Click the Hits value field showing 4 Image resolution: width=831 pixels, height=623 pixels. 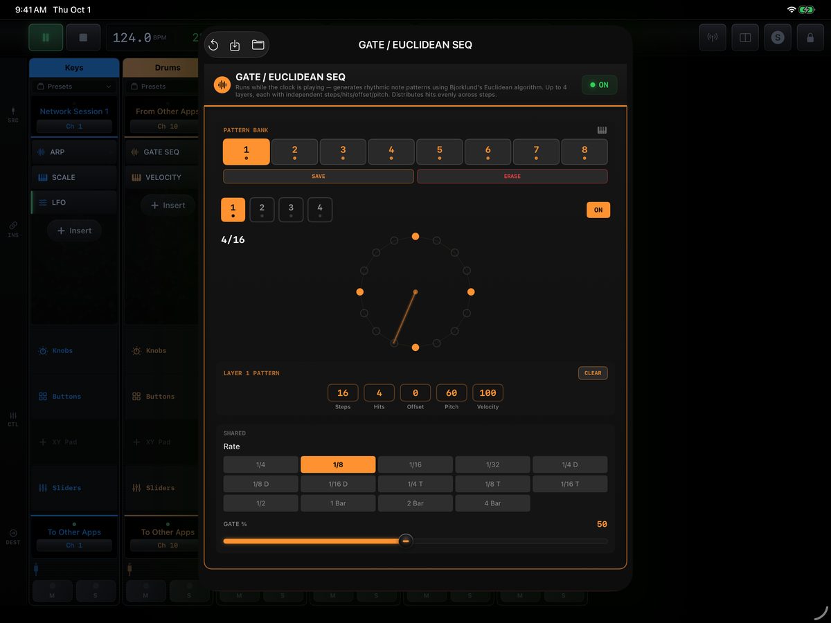click(x=379, y=392)
